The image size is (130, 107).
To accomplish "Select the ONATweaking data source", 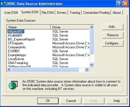I will [18, 63].
